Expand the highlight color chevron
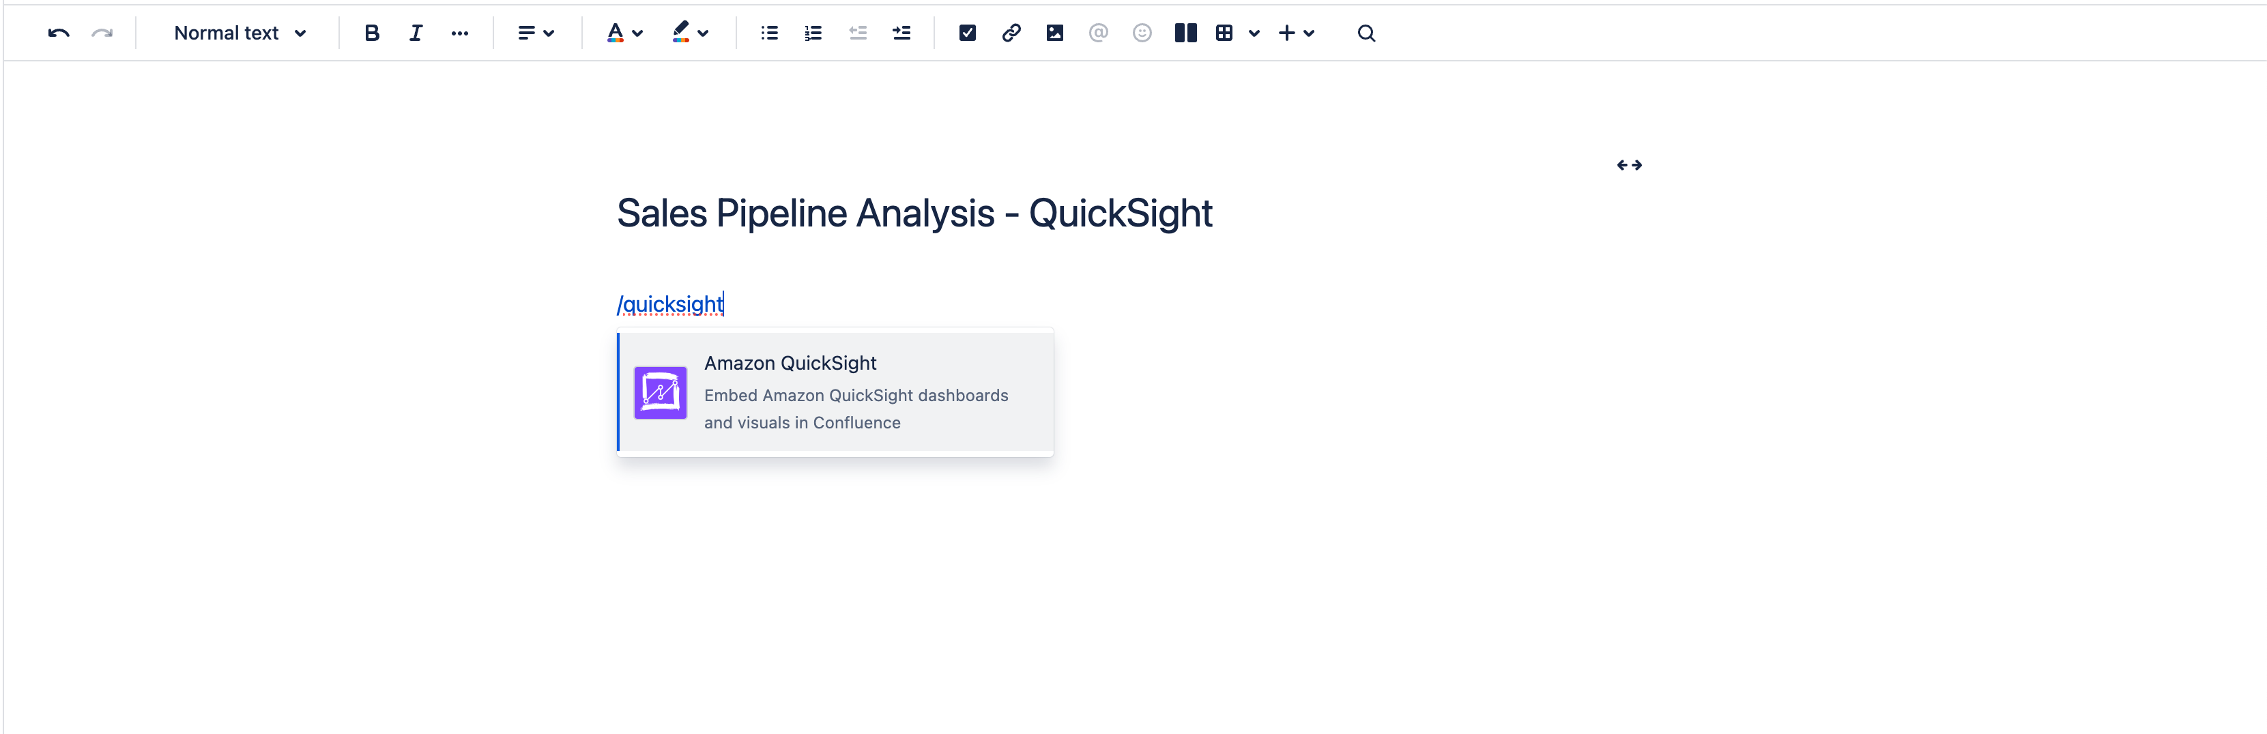This screenshot has height=734, width=2267. [x=703, y=33]
